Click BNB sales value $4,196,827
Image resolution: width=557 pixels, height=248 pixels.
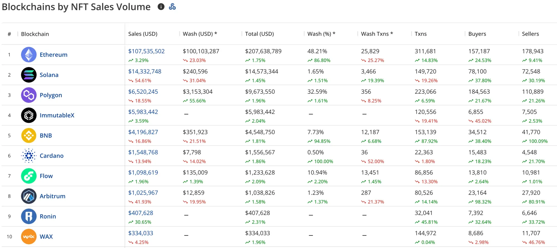coord(143,132)
